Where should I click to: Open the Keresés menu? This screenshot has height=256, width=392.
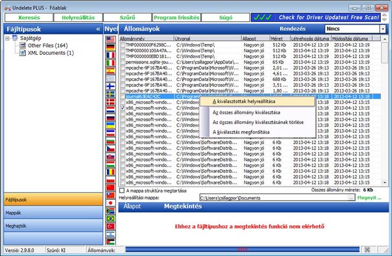29,18
